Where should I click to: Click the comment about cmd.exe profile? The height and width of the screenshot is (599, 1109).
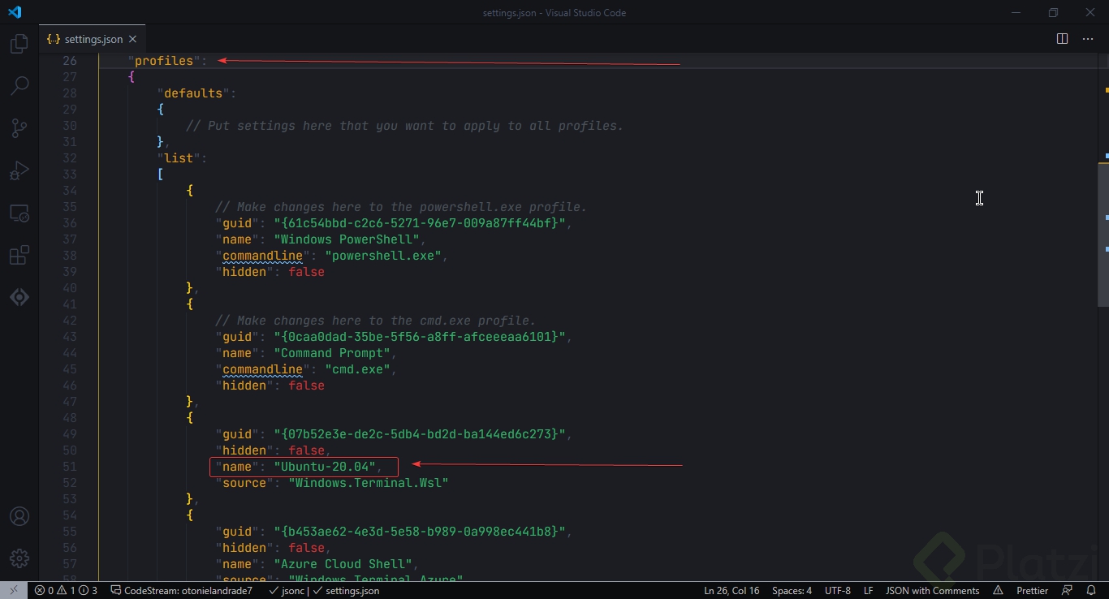375,321
